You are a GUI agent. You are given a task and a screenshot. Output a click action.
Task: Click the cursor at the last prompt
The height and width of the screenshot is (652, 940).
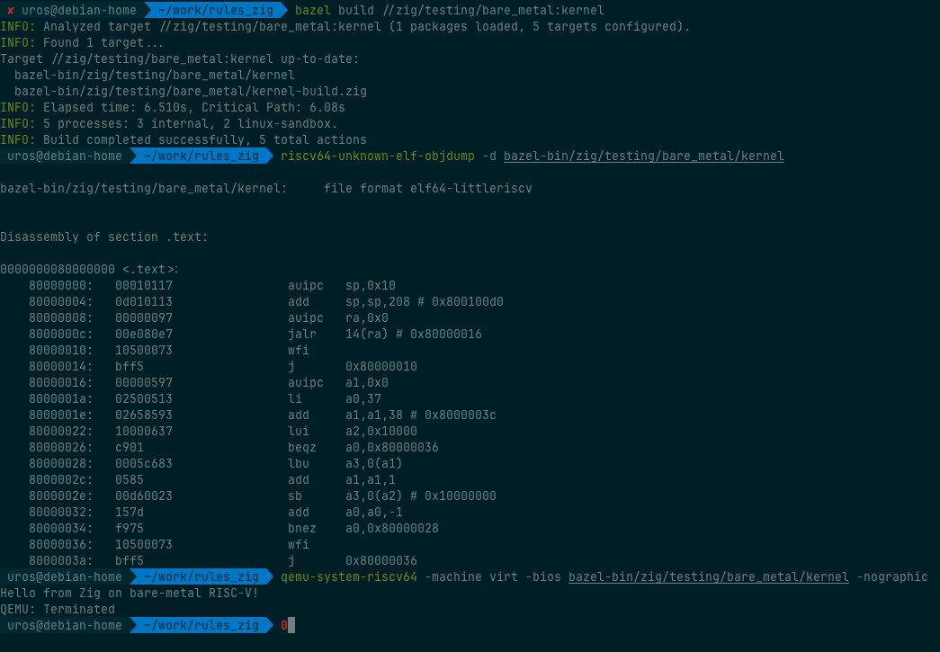coord(291,625)
